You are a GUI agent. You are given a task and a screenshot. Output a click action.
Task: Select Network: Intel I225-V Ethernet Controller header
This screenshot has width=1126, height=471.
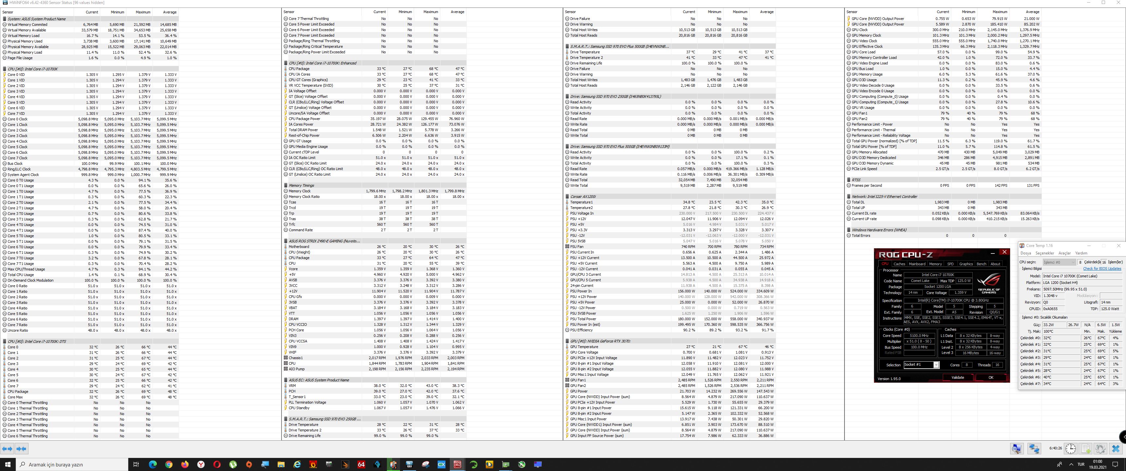click(x=943, y=197)
